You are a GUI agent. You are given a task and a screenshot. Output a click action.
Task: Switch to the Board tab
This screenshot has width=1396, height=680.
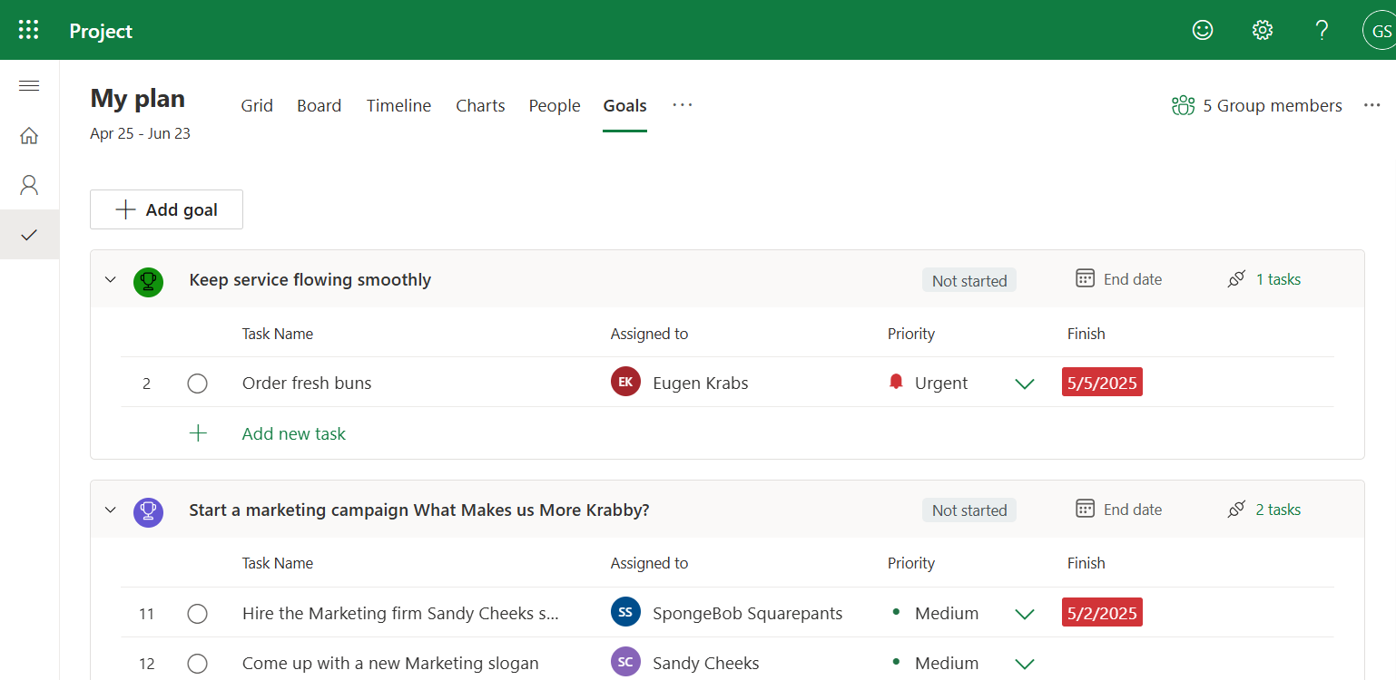320,106
